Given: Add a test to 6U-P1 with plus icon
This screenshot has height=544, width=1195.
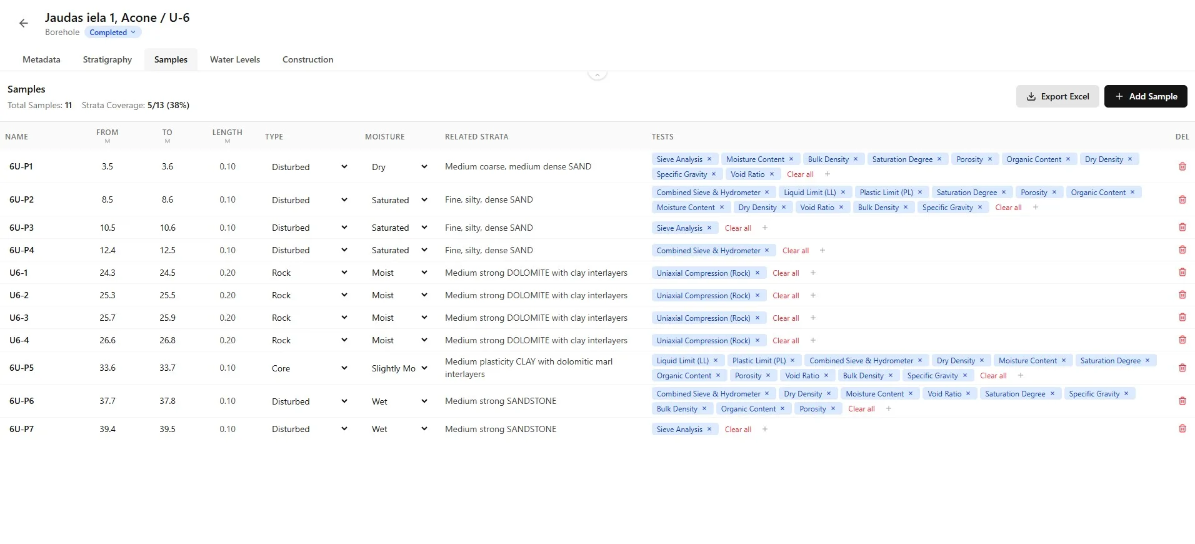Looking at the screenshot, I should [827, 174].
